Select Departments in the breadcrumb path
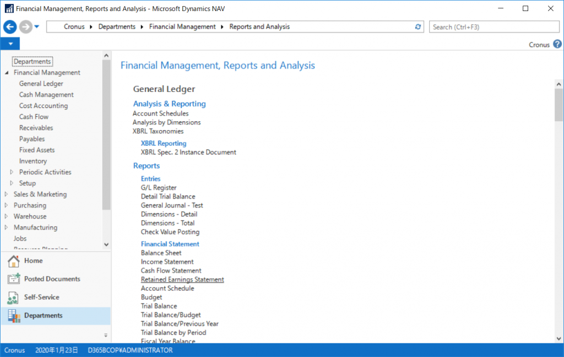The image size is (564, 357). pos(117,26)
